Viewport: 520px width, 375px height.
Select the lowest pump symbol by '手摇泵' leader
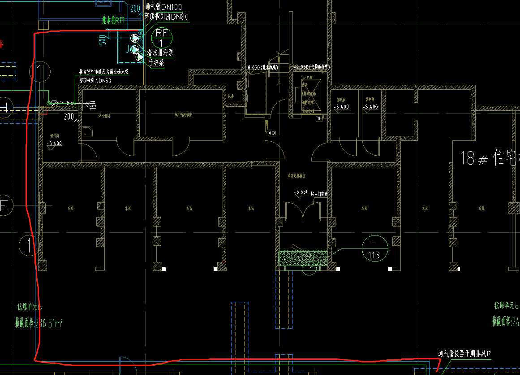[140, 57]
